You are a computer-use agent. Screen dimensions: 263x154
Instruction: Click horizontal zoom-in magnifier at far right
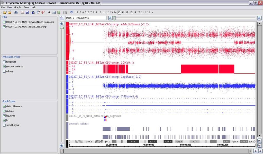coord(259,18)
